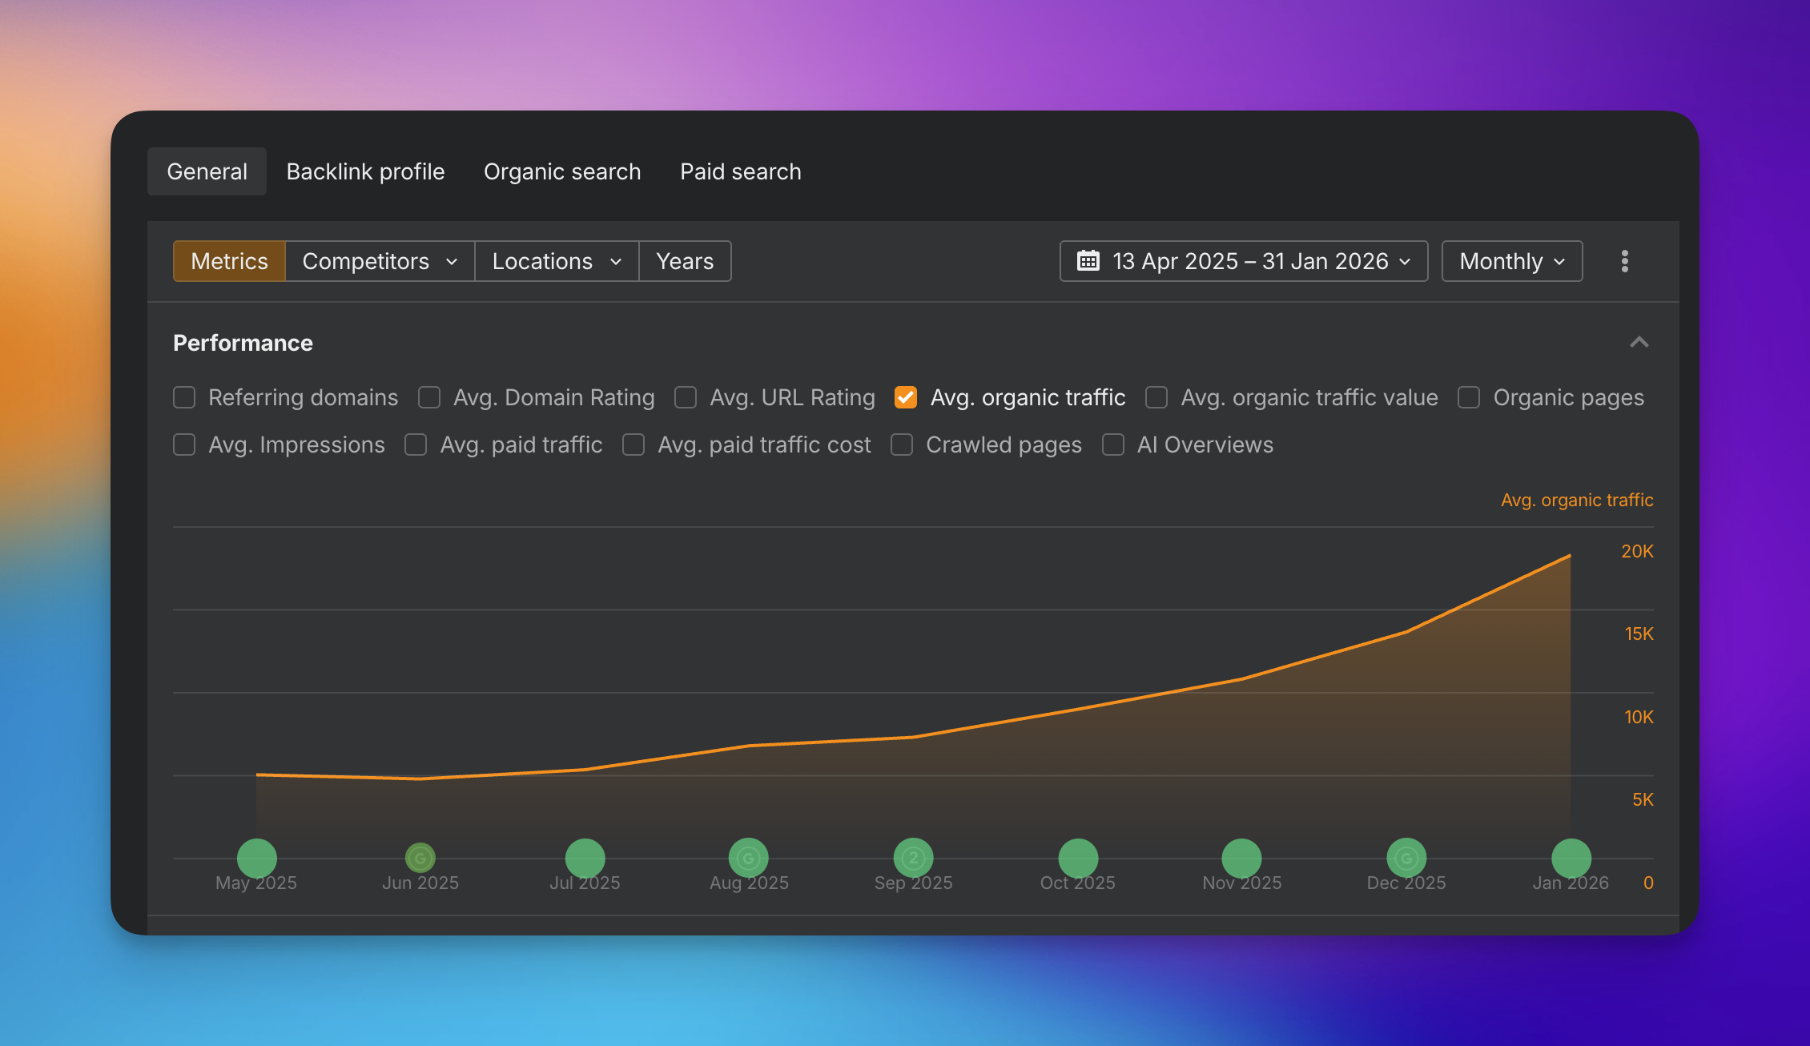Check the Crawled pages checkbox
This screenshot has height=1046, width=1810.
[x=902, y=445]
